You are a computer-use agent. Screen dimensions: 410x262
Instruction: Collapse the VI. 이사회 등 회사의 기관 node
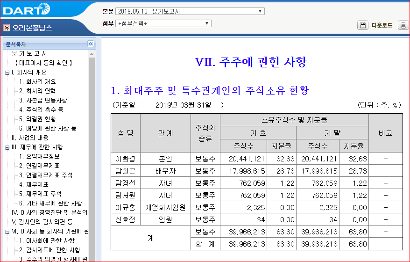point(7,232)
